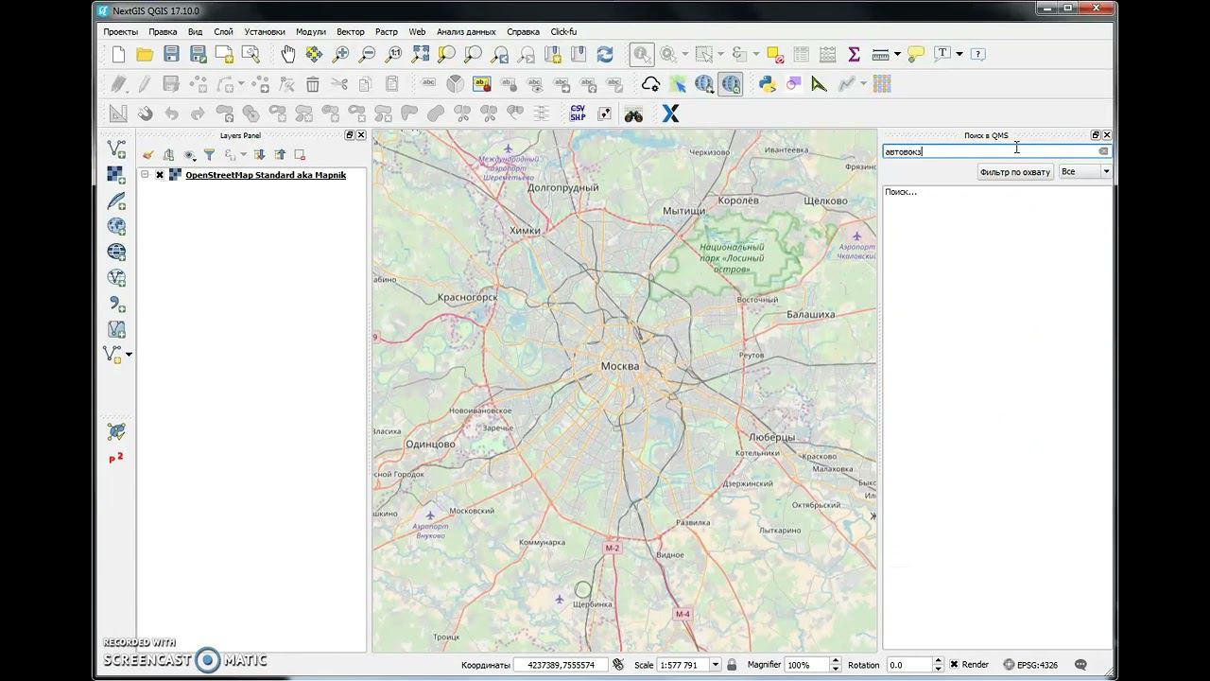Click the blue X plugin icon

pos(670,113)
